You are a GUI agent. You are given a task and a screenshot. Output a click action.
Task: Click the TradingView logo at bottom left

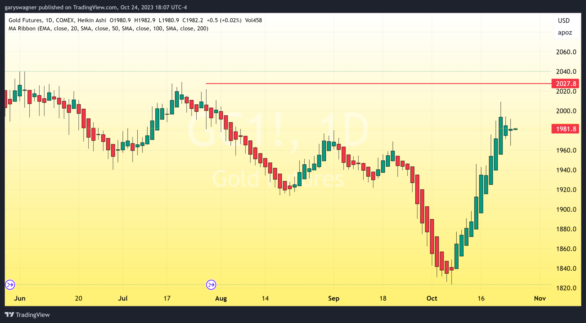pos(27,315)
